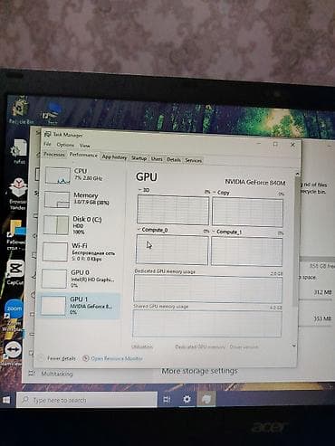Open the View menu
The height and width of the screenshot is (446, 335).
pyautogui.click(x=84, y=146)
